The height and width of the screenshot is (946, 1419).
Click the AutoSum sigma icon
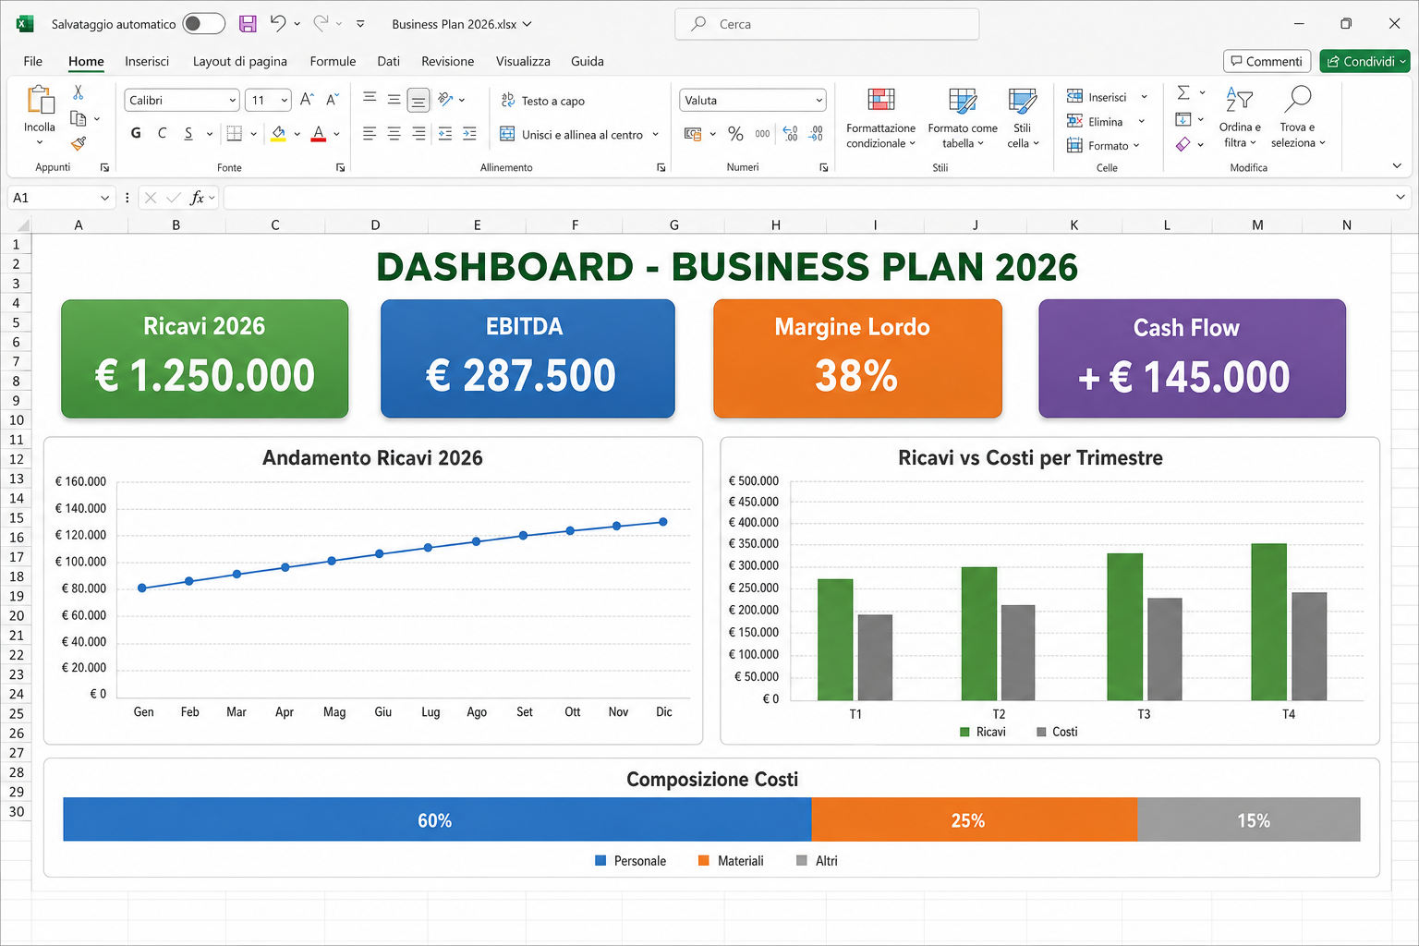pos(1183,92)
